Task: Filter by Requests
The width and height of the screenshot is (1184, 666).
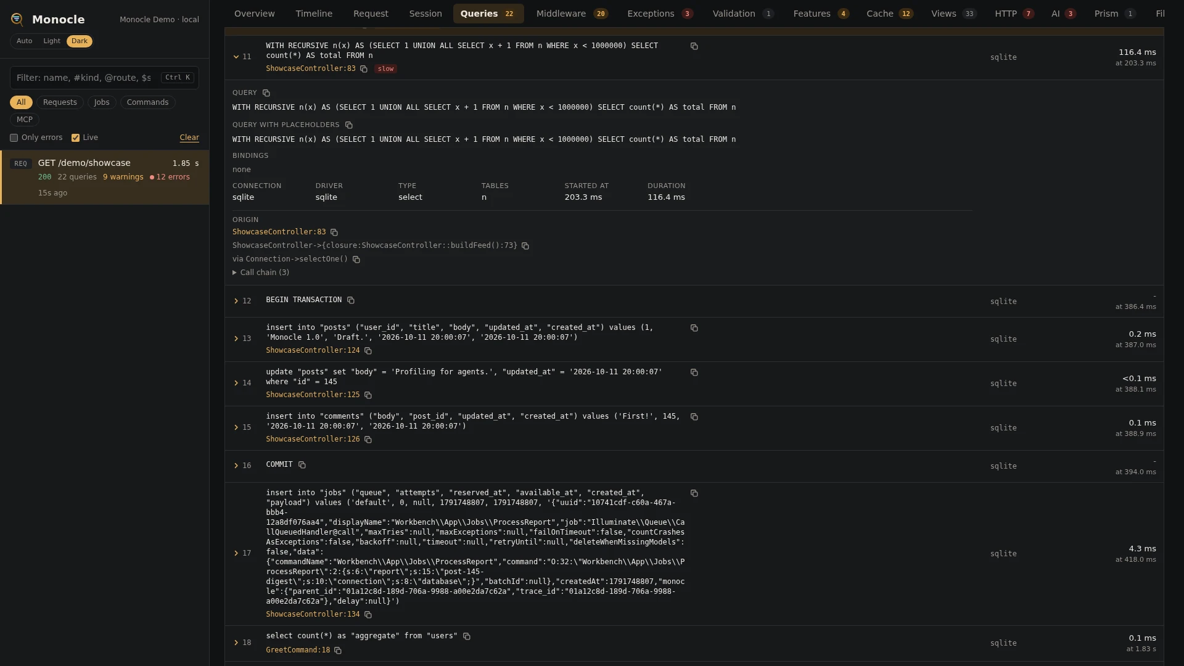Action: [x=60, y=102]
